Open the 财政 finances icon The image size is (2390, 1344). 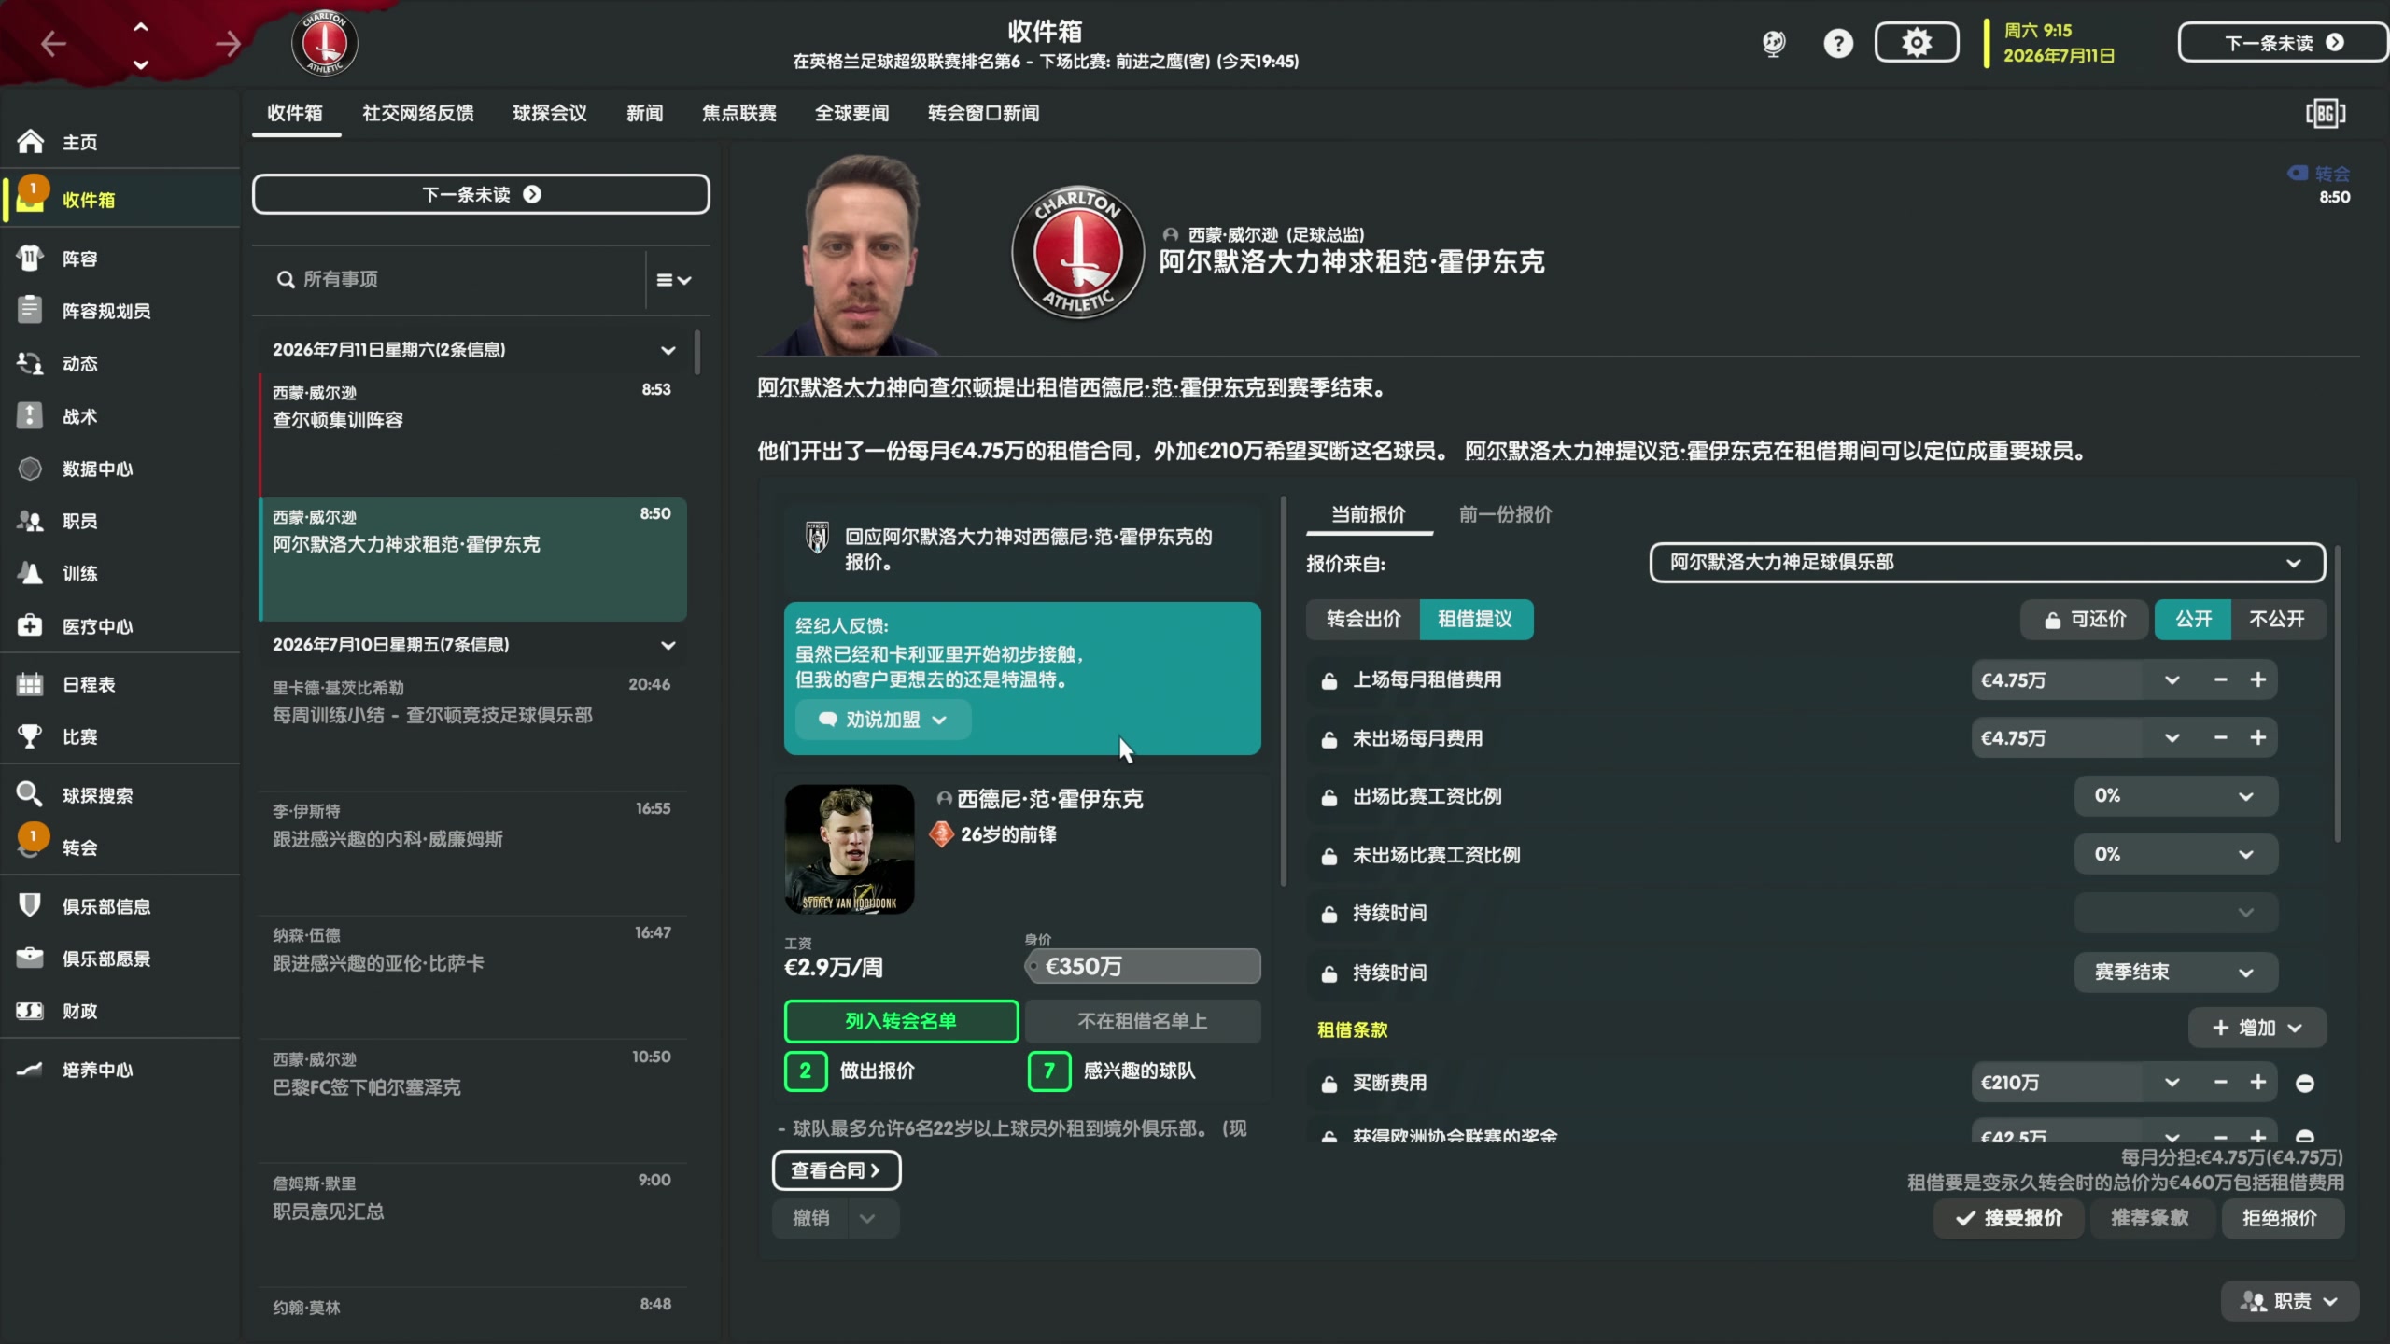click(x=30, y=1011)
